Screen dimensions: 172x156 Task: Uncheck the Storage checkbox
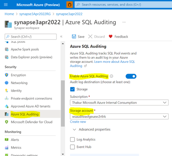coord(72,89)
